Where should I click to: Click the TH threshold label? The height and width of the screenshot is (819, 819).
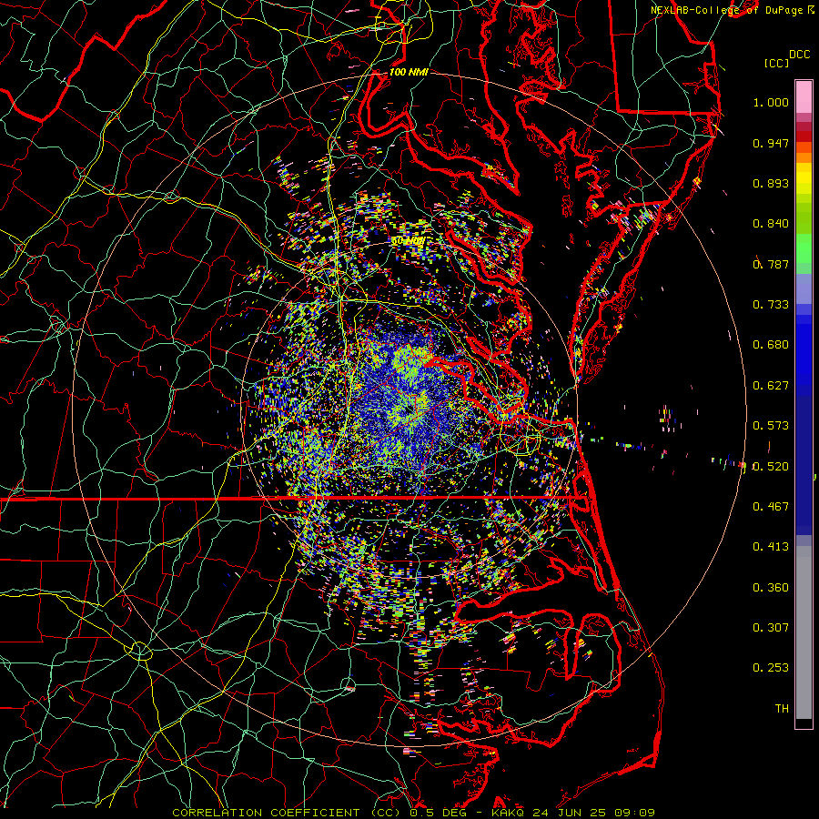pyautogui.click(x=782, y=709)
